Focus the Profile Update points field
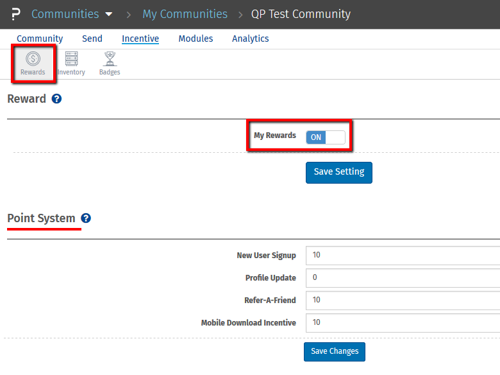Viewport: 500px width, 375px height. (403, 278)
